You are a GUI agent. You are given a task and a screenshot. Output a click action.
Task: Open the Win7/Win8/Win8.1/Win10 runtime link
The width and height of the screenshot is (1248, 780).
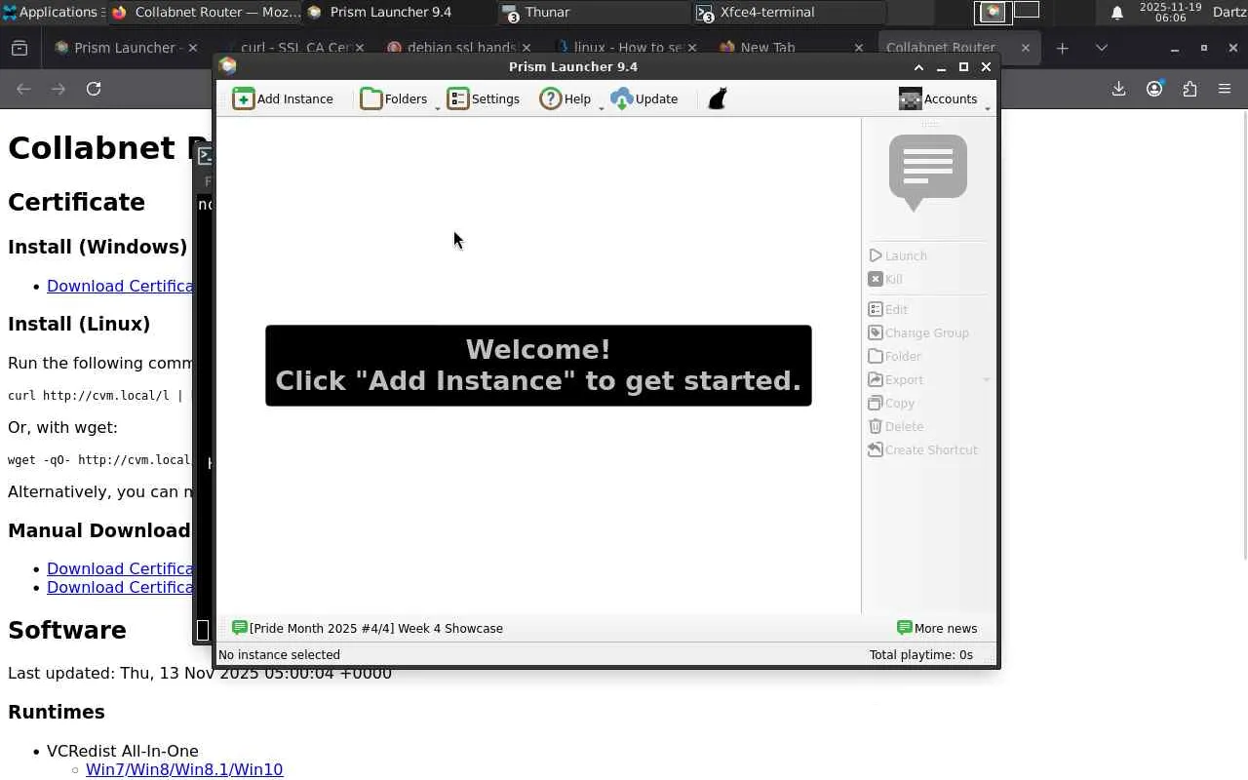pyautogui.click(x=184, y=769)
